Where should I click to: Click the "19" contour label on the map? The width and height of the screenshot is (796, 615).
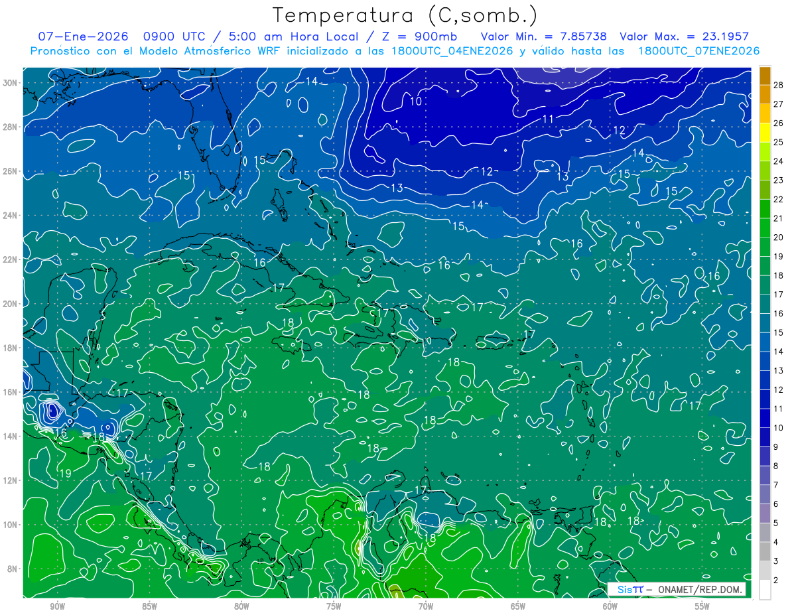pyautogui.click(x=65, y=473)
